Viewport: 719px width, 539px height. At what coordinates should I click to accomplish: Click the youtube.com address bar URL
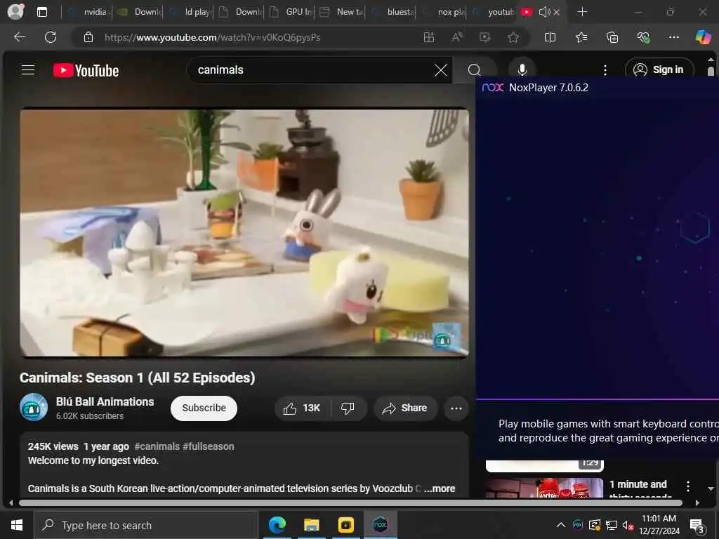[x=212, y=38]
